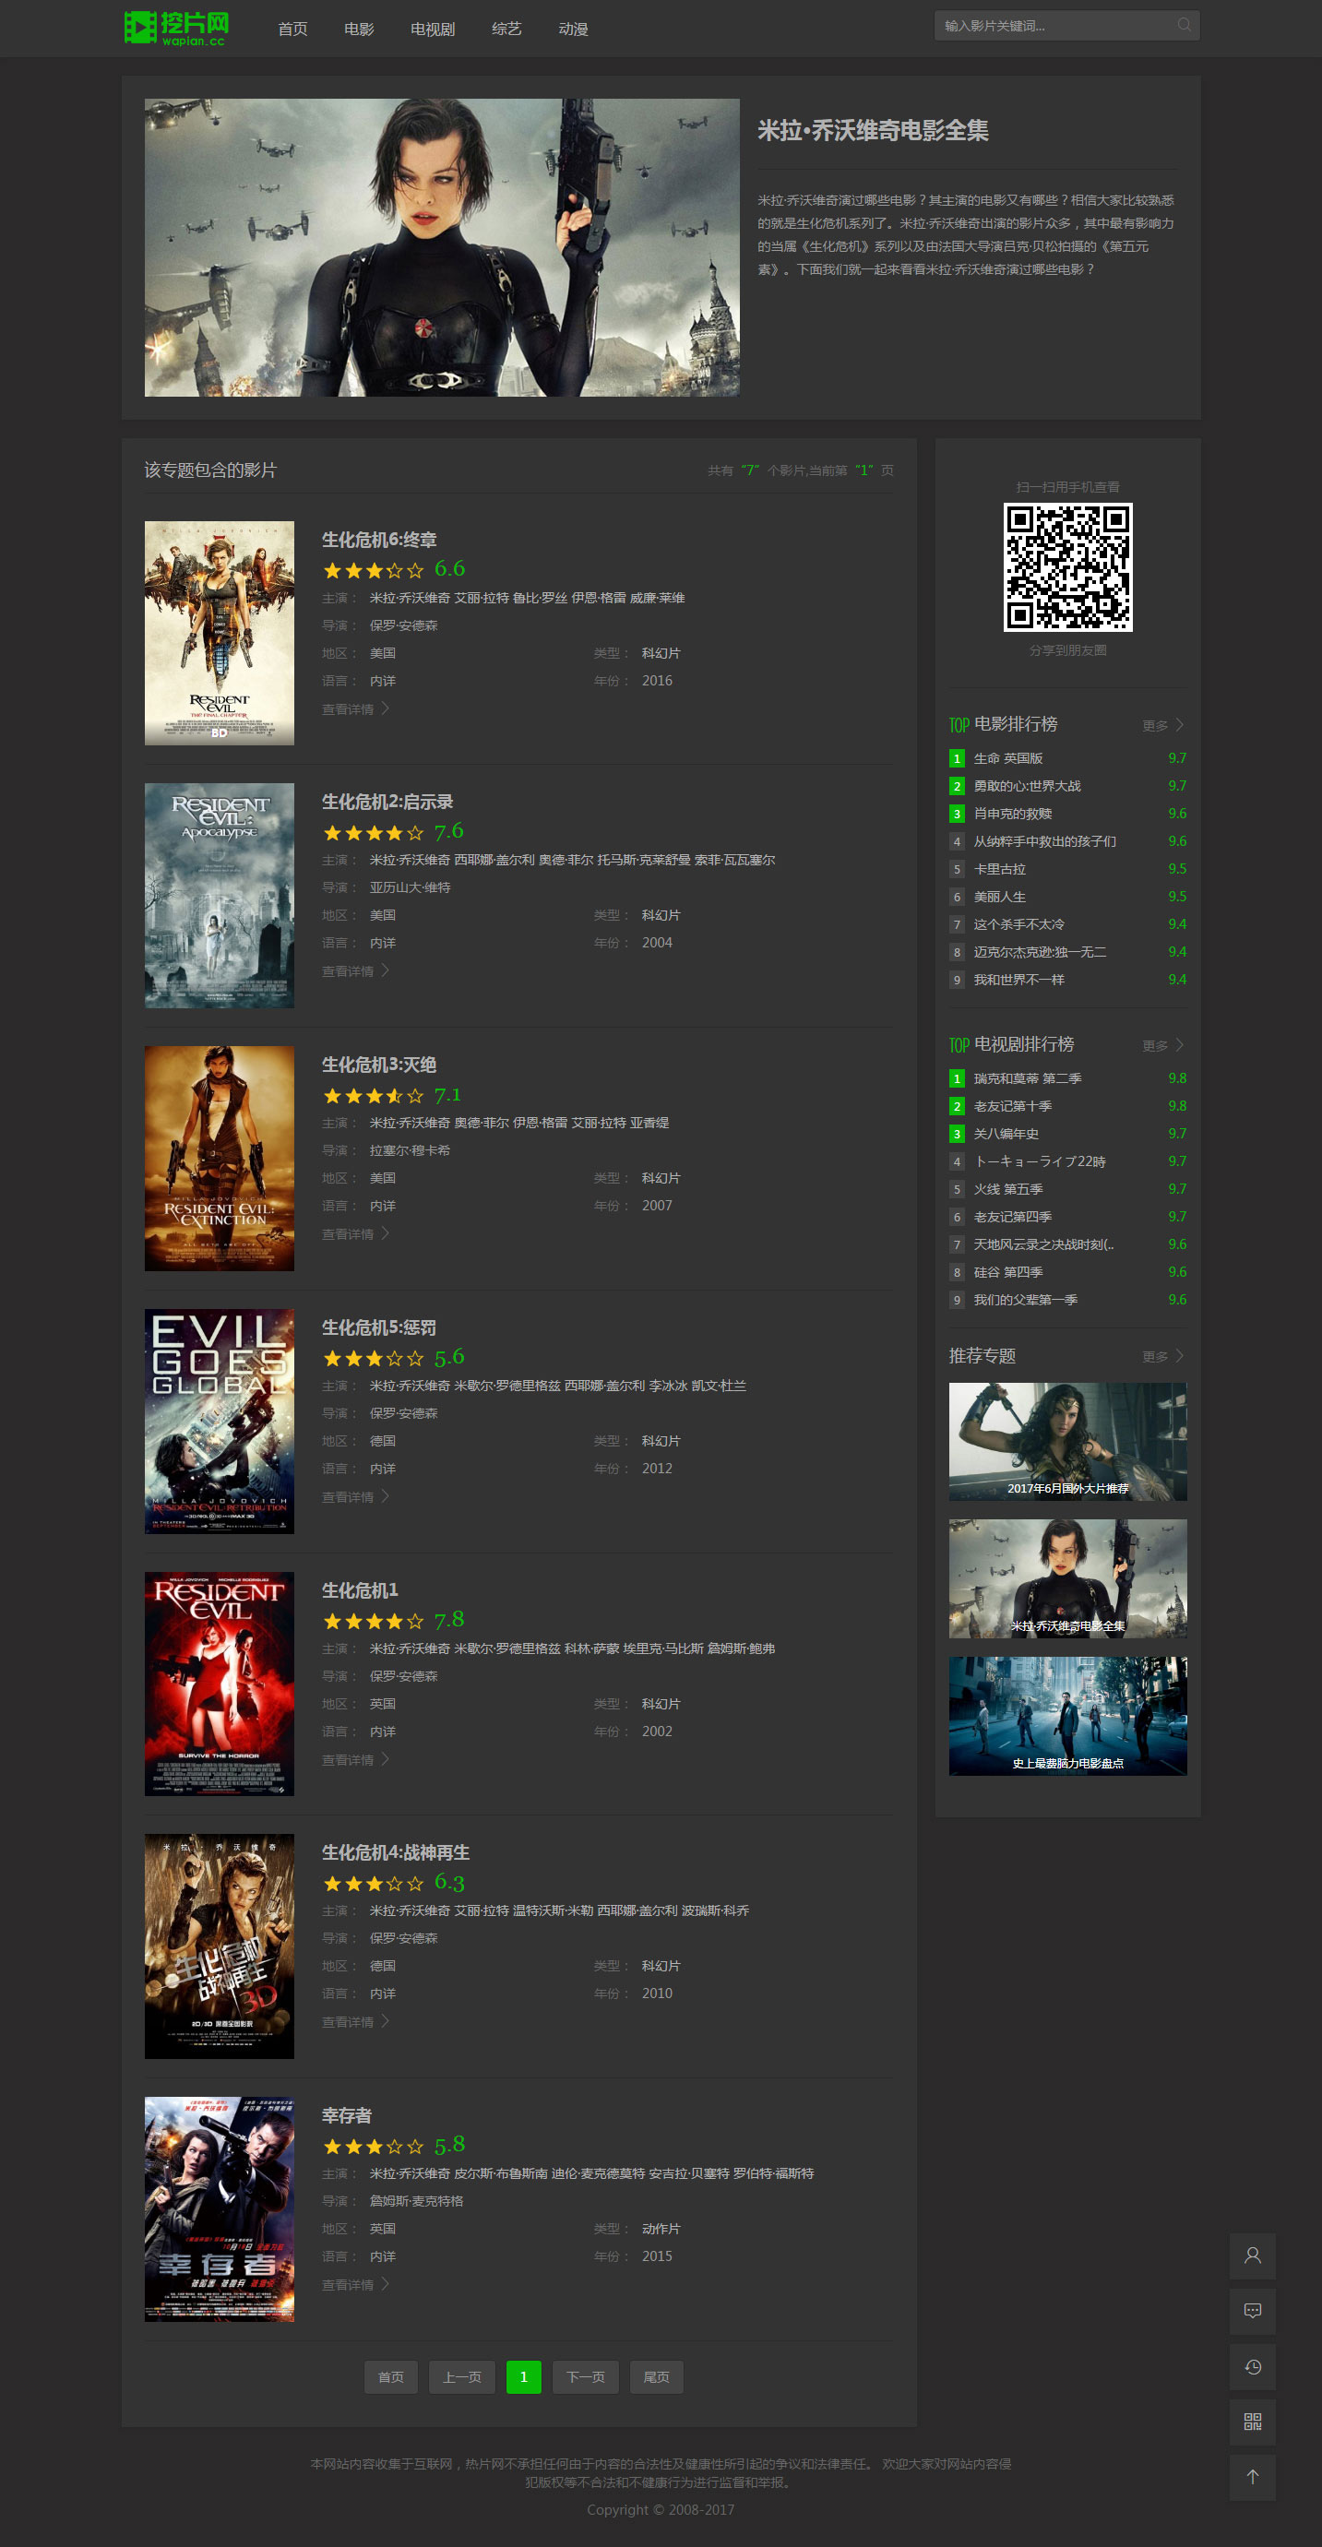Viewport: 1322px width, 2547px height.
Task: Open the user profile floating icon
Action: click(1252, 2255)
